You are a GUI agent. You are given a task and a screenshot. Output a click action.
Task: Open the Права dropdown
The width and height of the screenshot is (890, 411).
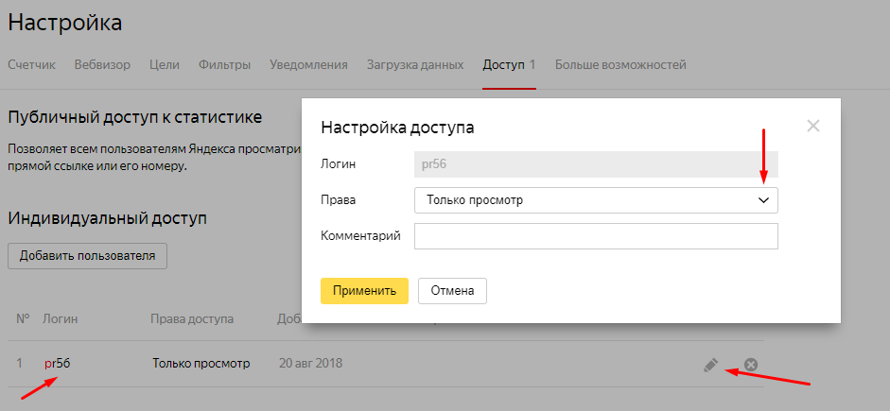click(596, 200)
